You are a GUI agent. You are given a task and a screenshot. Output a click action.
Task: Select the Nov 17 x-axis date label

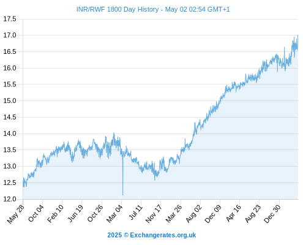(x=154, y=214)
